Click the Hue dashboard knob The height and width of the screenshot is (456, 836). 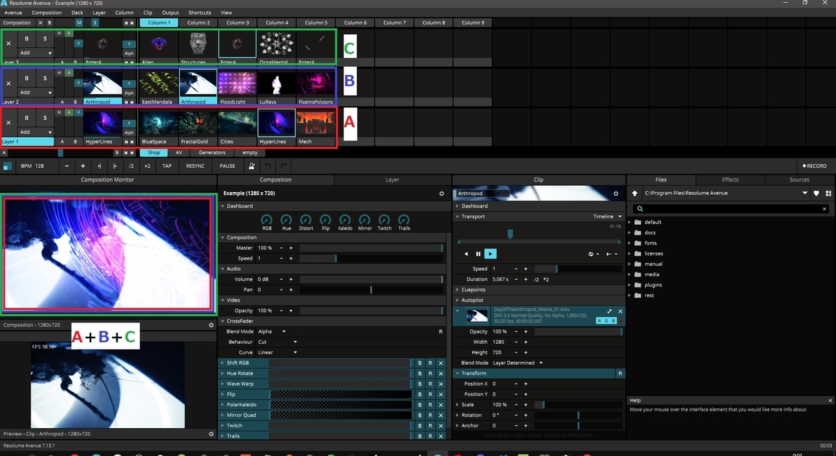tap(286, 220)
